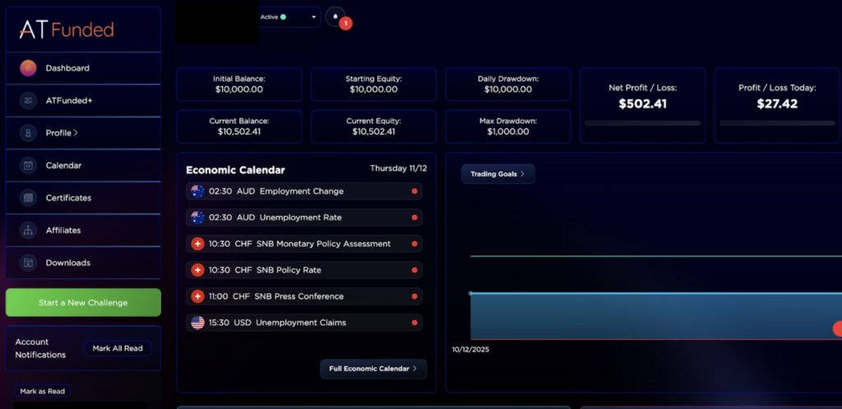Click the '15:30 USD Unemployment Claims' text
Viewport: 842px width, 409px height.
pos(277,323)
